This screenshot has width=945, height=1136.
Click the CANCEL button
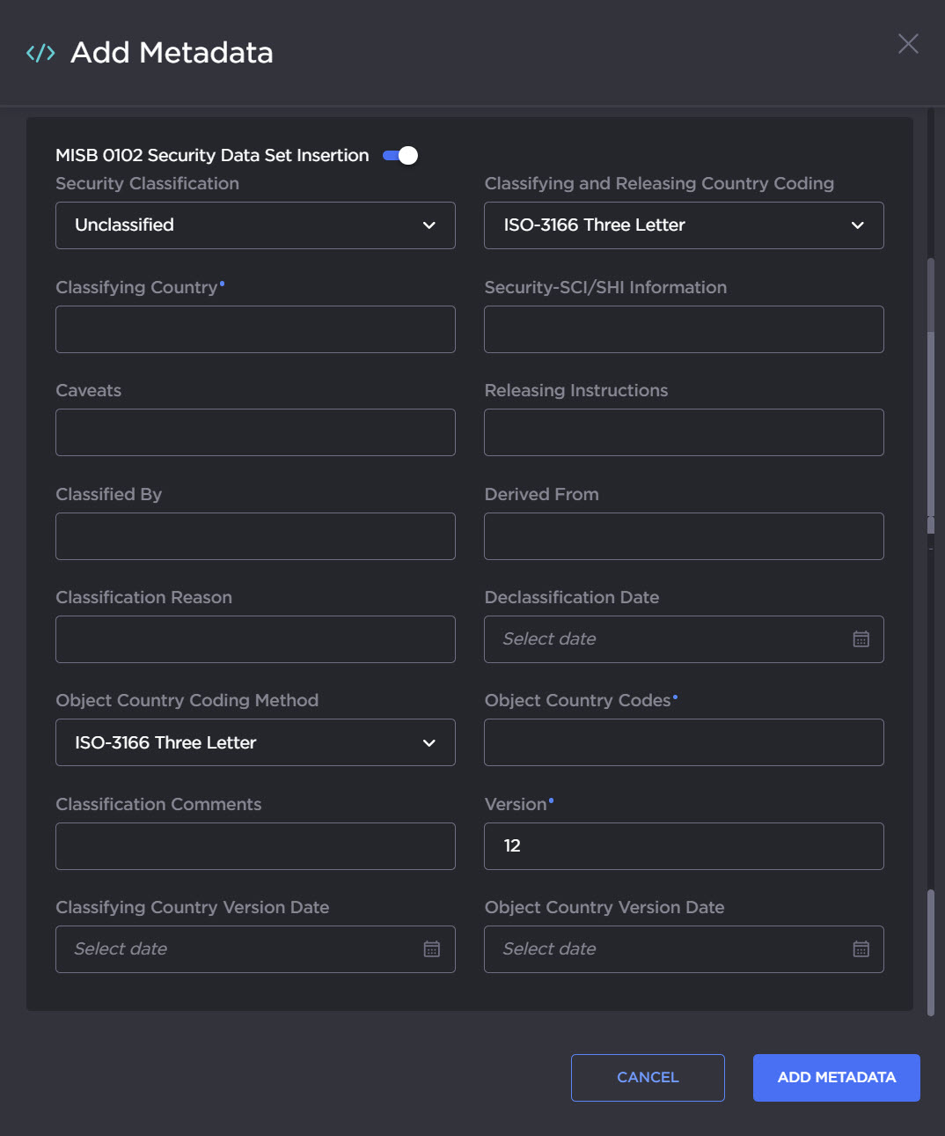point(648,1077)
